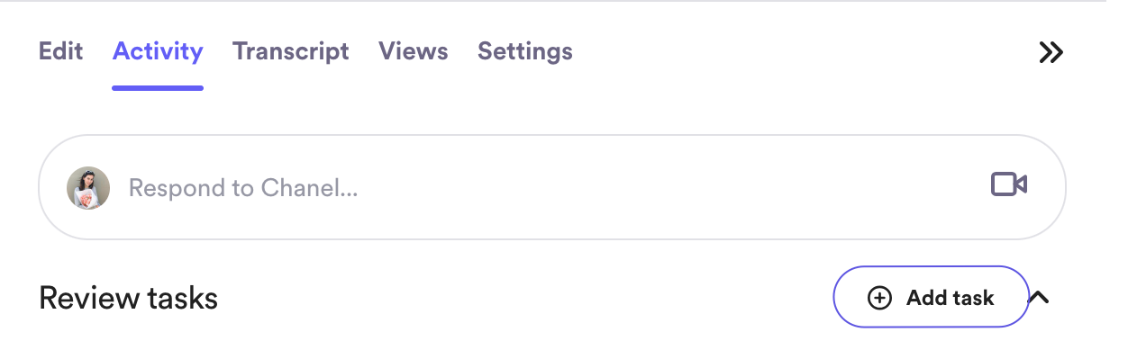Click the Add task button

[x=931, y=297]
